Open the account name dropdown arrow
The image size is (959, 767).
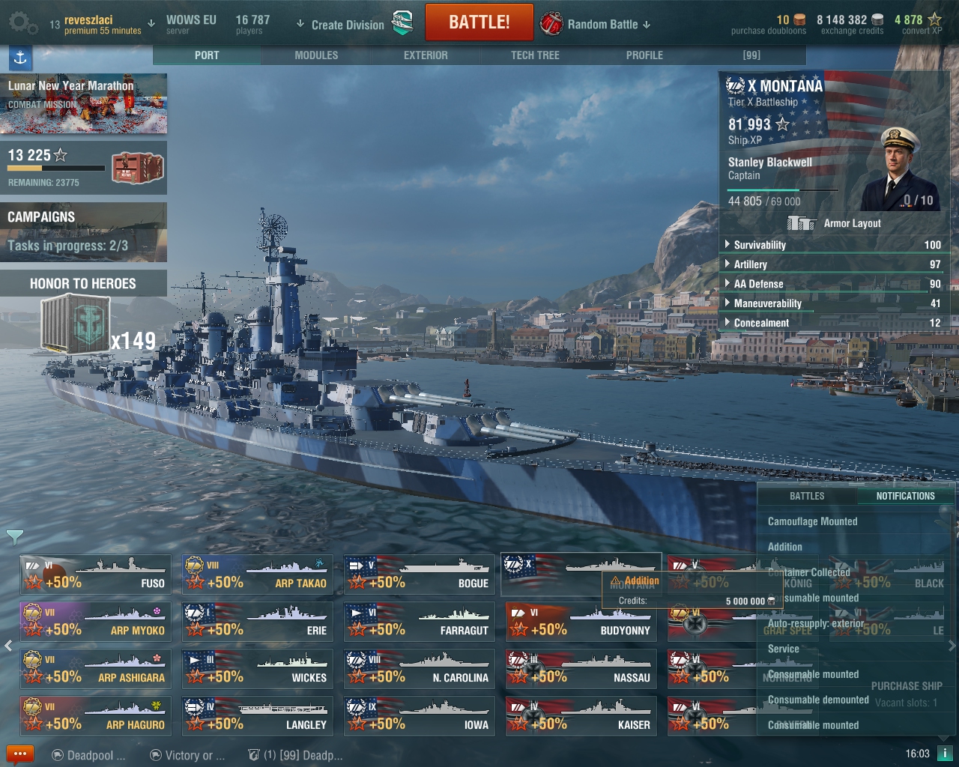151,23
